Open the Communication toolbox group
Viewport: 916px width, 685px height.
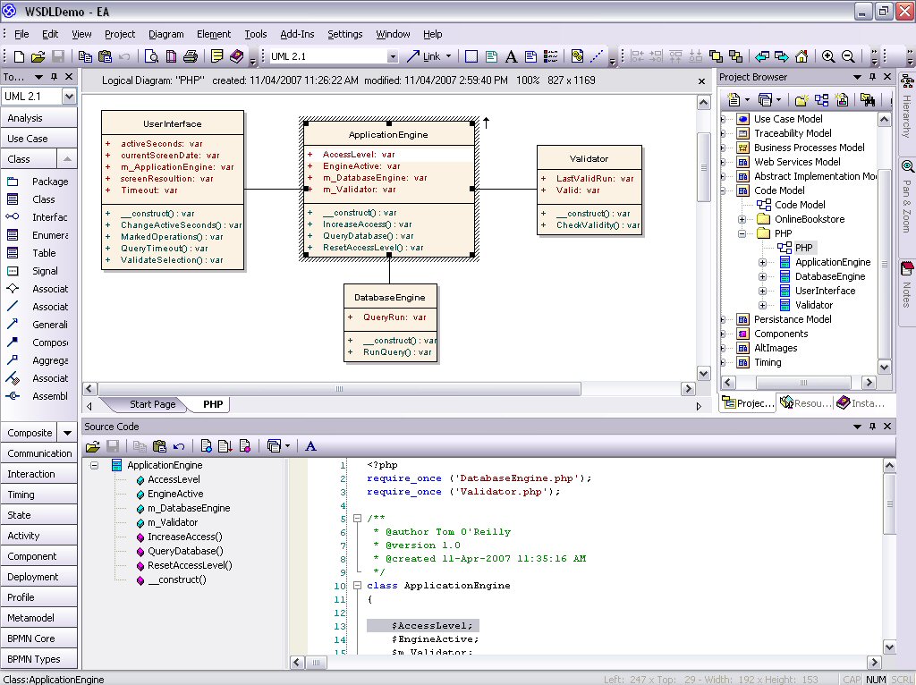coord(38,453)
